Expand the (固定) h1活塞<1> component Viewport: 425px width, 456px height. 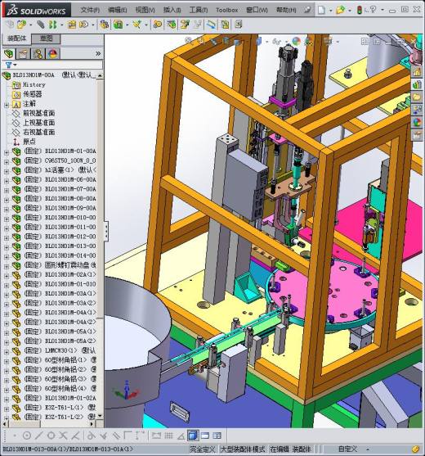click(7, 171)
